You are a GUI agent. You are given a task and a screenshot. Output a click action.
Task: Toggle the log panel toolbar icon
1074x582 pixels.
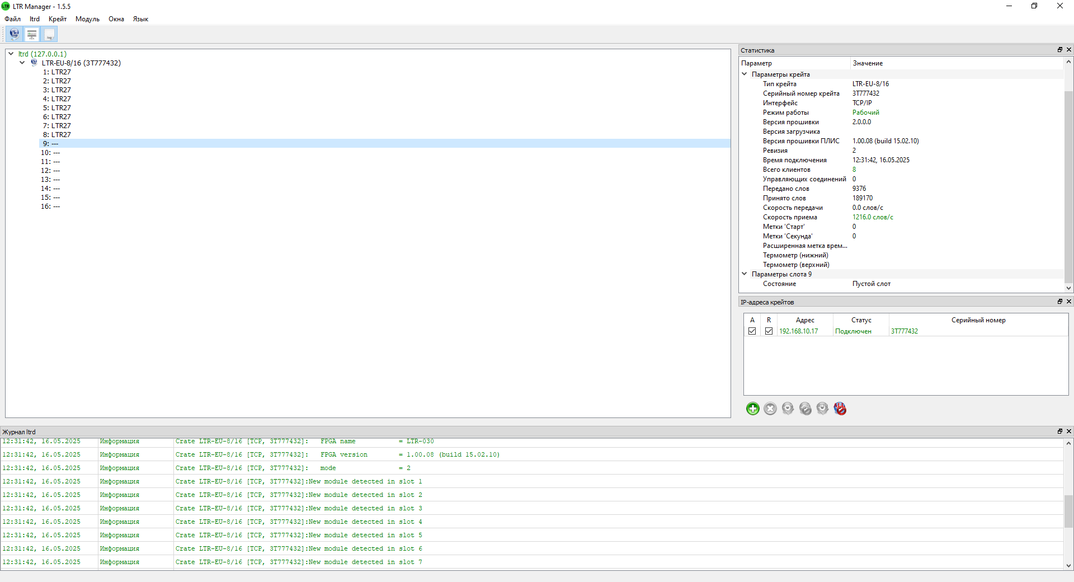coord(49,34)
